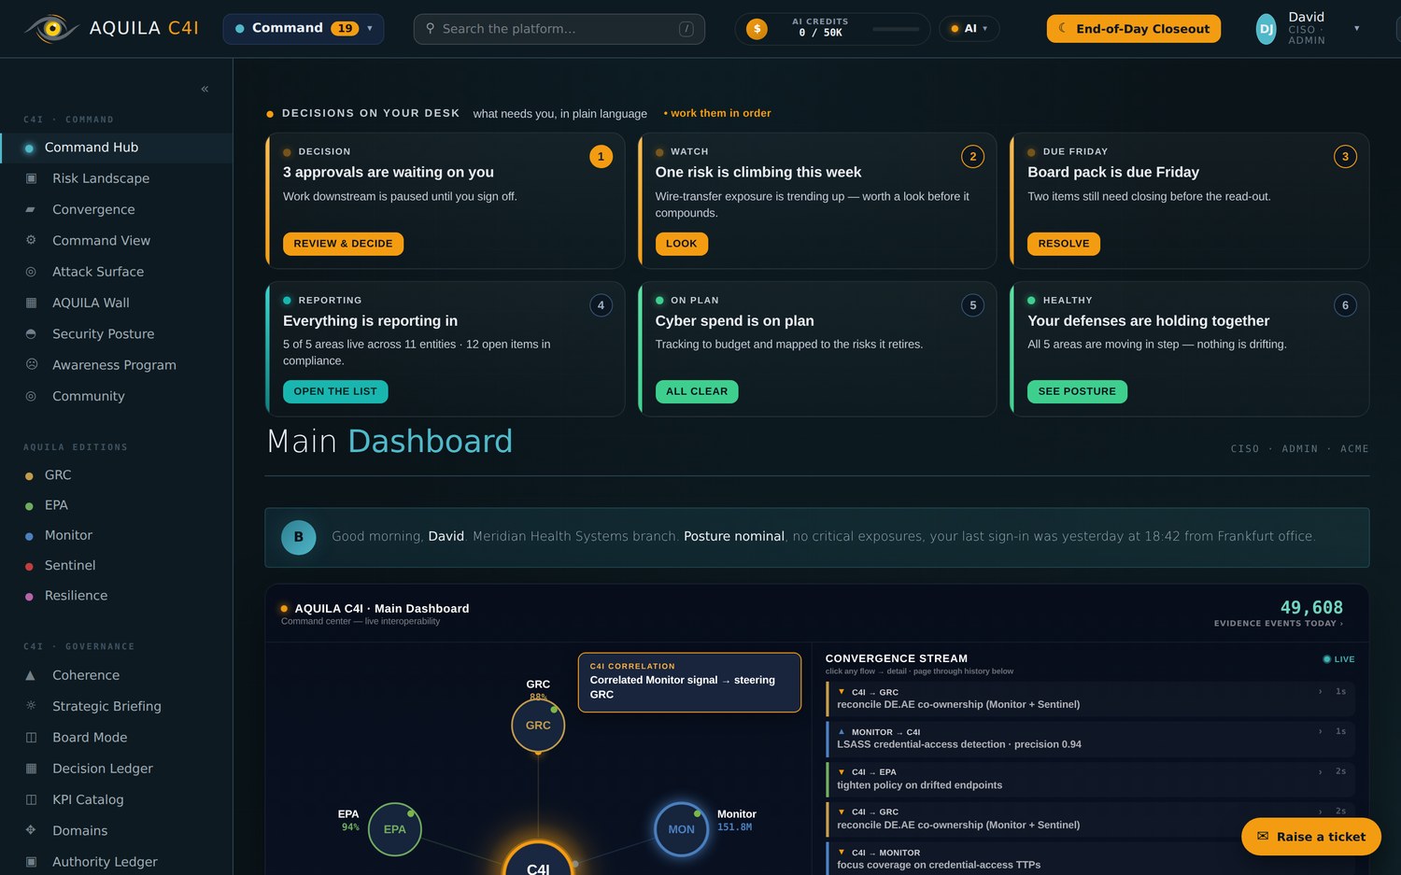Click the AQUILA eye logo icon
The height and width of the screenshot is (875, 1401).
(x=51, y=28)
